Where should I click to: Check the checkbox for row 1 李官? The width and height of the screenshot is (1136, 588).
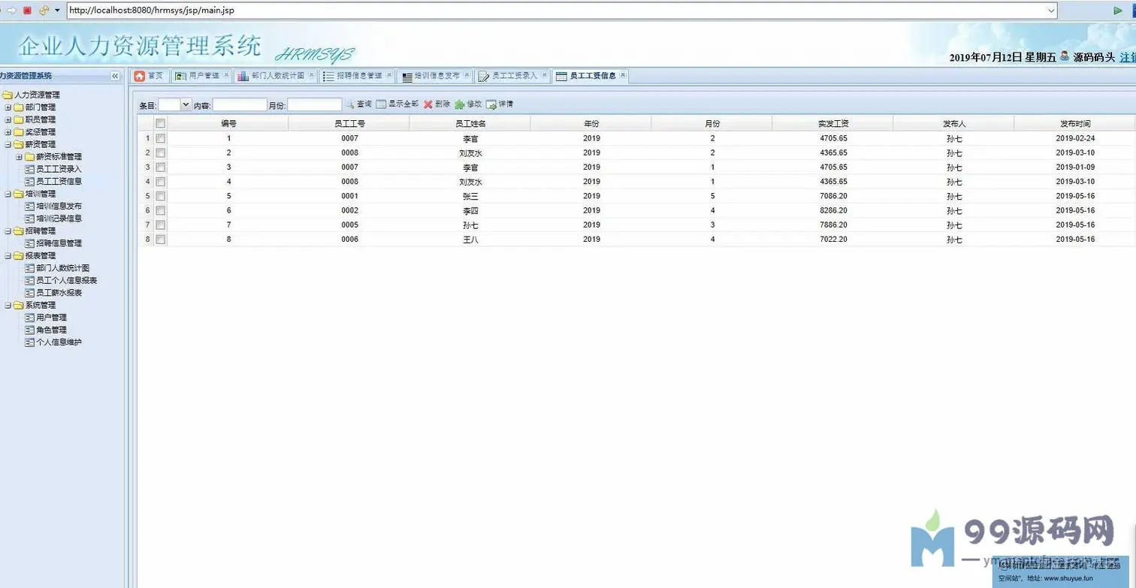click(160, 138)
